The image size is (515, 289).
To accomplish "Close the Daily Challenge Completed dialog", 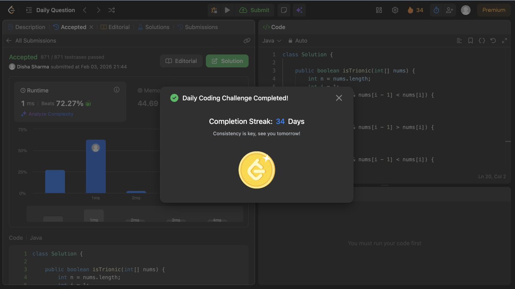I will [339, 98].
